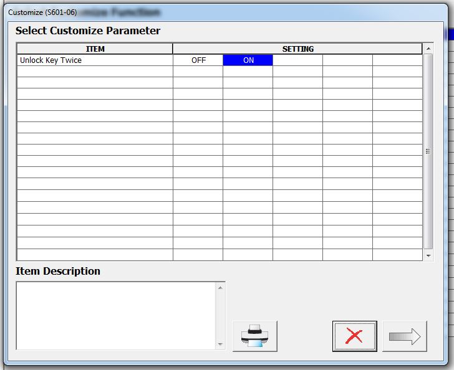Click the parameter table's scroll down arrow
Image resolution: width=454 pixels, height=370 pixels.
click(x=428, y=255)
